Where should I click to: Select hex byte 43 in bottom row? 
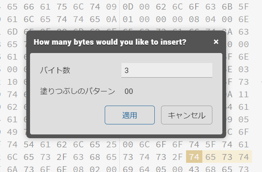tap(194, 169)
